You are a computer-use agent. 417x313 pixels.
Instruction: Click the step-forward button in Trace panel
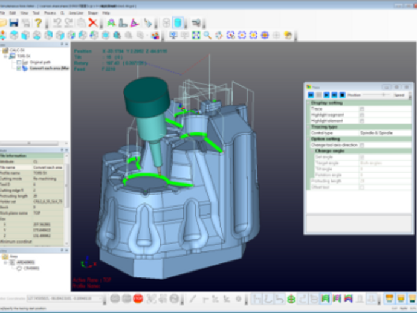pyautogui.click(x=335, y=95)
